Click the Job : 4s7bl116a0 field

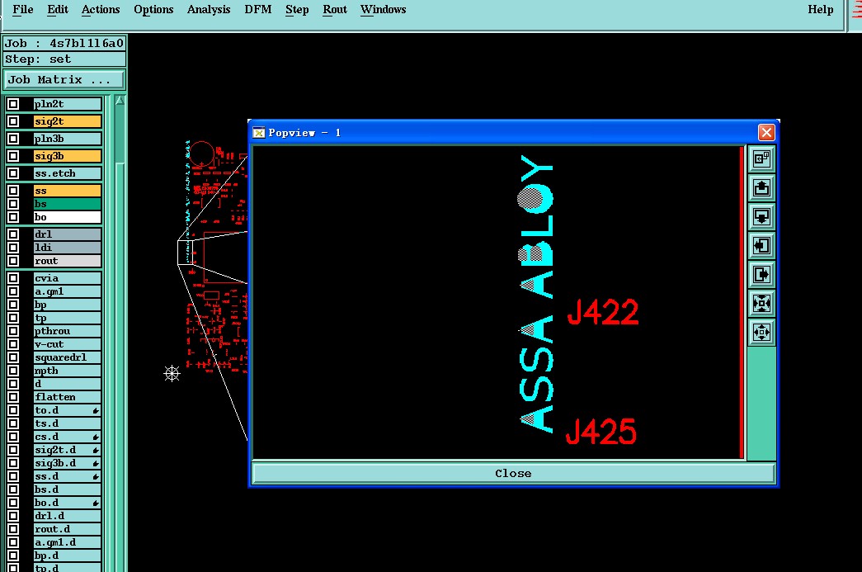(64, 44)
